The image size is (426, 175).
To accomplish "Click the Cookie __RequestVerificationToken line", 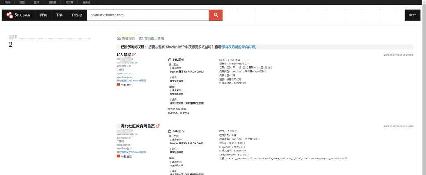I will pyautogui.click(x=285, y=158).
